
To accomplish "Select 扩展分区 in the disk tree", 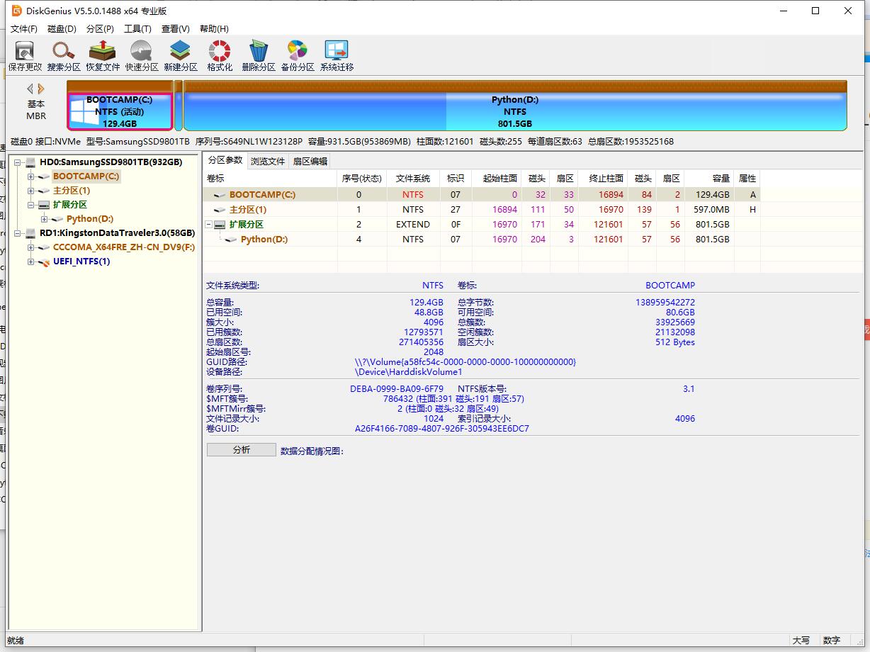I will point(70,205).
